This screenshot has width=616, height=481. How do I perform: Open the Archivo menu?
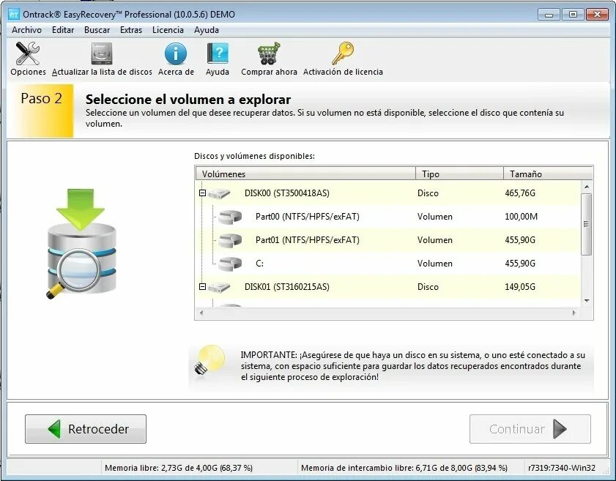(x=26, y=30)
